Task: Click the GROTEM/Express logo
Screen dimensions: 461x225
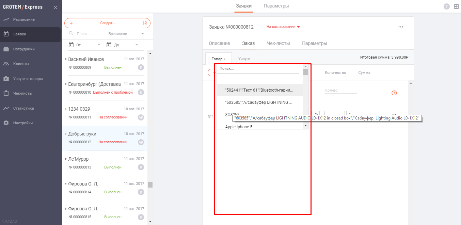Action: click(23, 7)
